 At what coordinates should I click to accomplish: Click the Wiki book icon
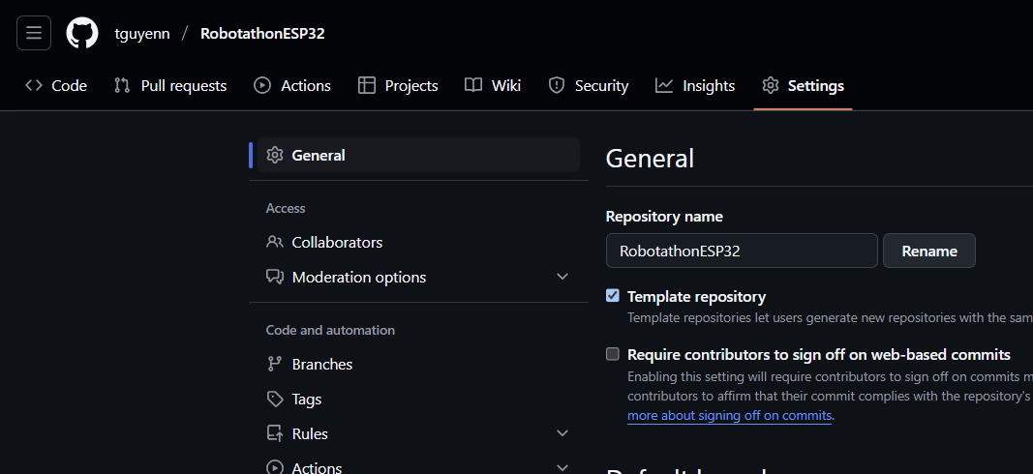[473, 85]
